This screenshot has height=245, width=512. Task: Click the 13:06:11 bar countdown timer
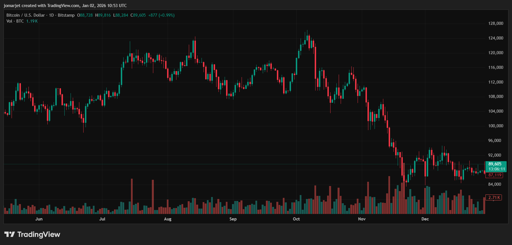click(x=496, y=169)
